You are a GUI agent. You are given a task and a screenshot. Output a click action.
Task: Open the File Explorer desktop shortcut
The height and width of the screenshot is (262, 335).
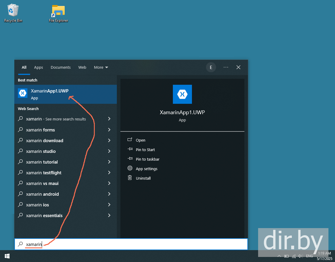[58, 13]
